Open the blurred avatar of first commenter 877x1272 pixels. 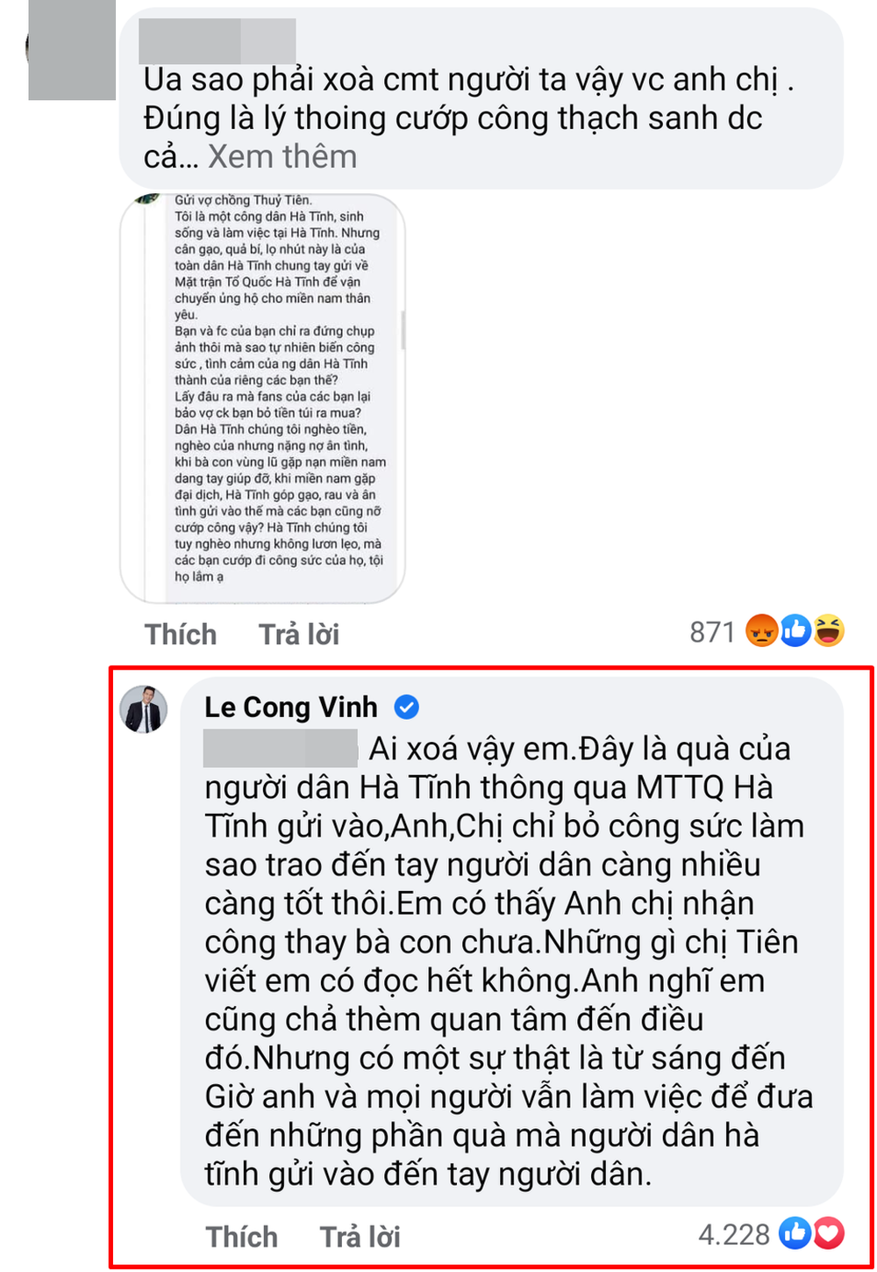(x=72, y=50)
